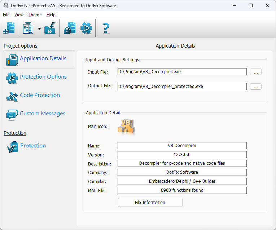Click the Version field showing 12.3.0.0

pyautogui.click(x=182, y=155)
